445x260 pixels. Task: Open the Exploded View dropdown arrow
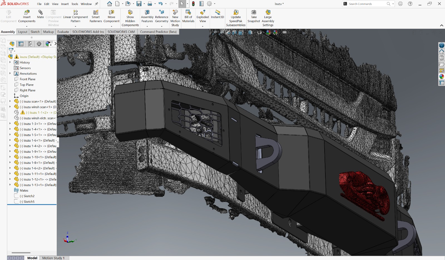coord(202,26)
